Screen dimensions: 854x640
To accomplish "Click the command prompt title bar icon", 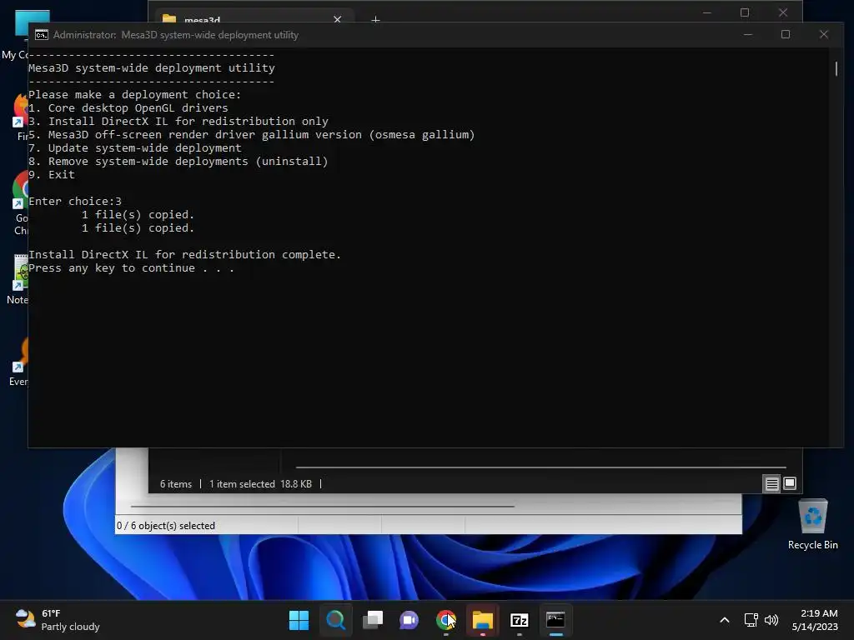I will point(42,35).
